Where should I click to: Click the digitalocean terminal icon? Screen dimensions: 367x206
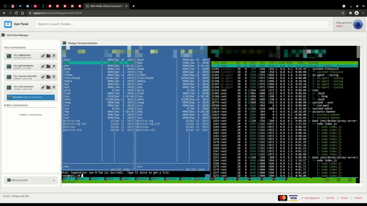pyautogui.click(x=9, y=56)
